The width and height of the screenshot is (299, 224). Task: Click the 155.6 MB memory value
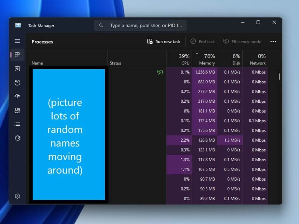(x=206, y=130)
